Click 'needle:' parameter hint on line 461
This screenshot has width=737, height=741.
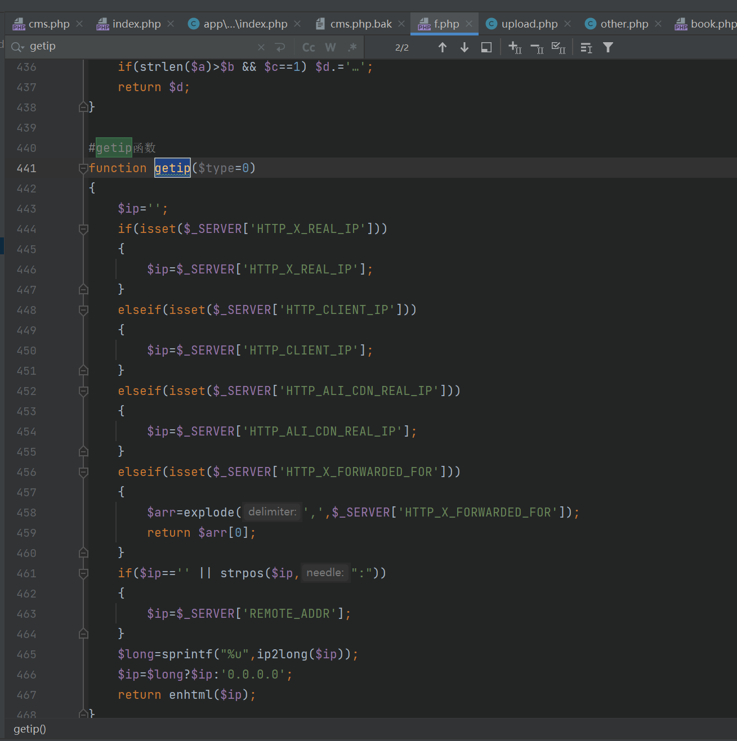[325, 573]
